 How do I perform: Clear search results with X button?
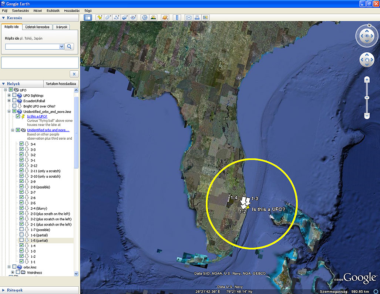tap(74, 74)
